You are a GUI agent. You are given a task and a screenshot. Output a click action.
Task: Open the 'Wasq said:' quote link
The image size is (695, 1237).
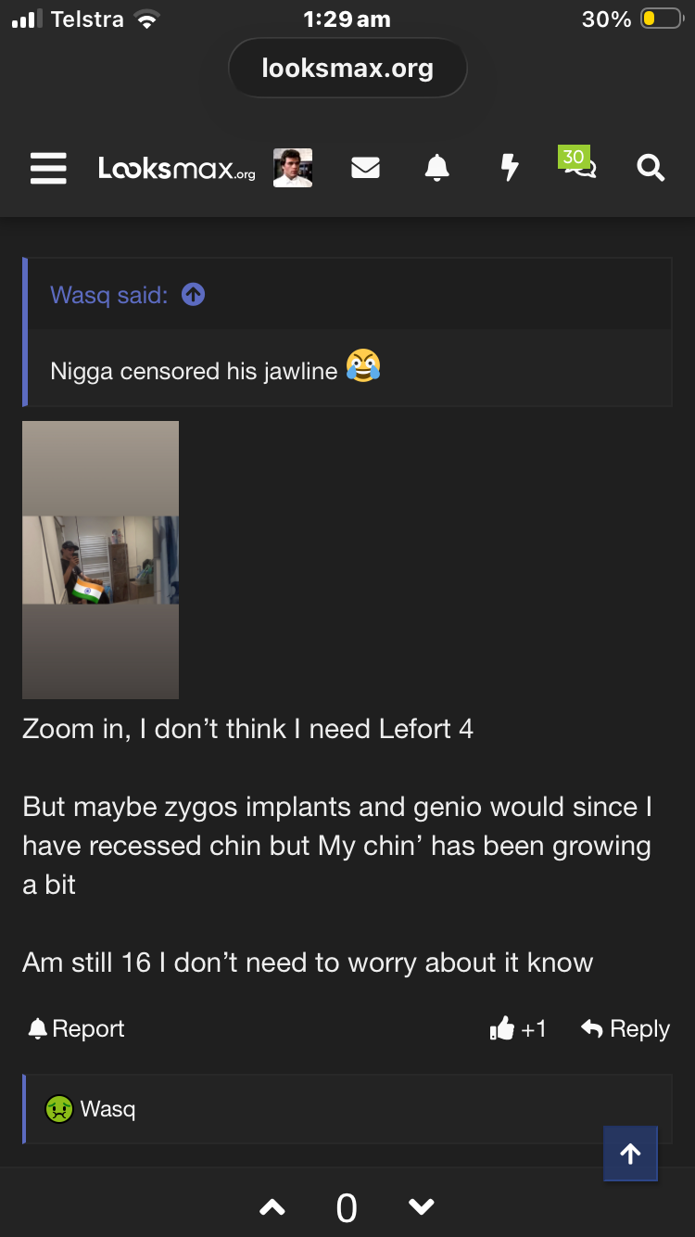[109, 295]
